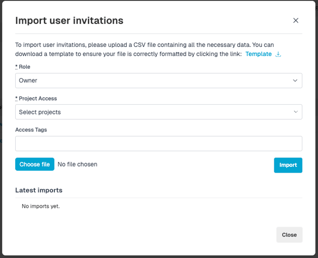Image resolution: width=318 pixels, height=258 pixels.
Task: Click the Access Tags label
Action: point(31,129)
